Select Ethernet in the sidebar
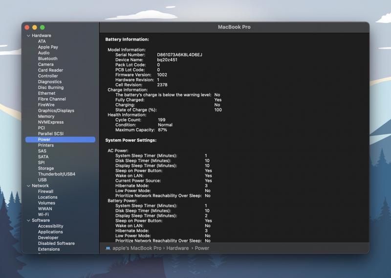This screenshot has height=278, width=391. [x=46, y=93]
